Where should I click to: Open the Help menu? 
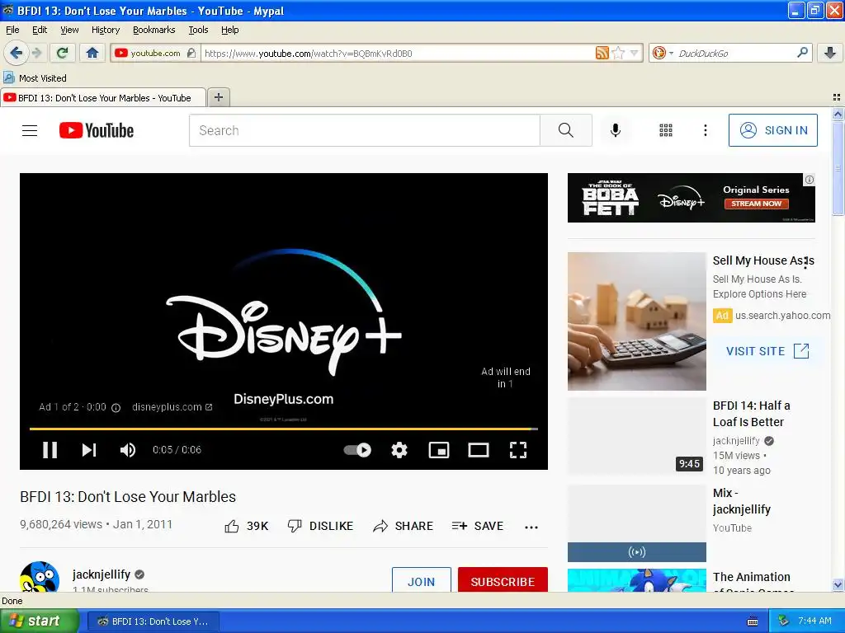pos(229,30)
